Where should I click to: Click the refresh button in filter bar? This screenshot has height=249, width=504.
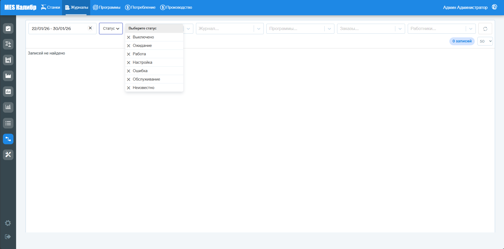[x=485, y=29]
